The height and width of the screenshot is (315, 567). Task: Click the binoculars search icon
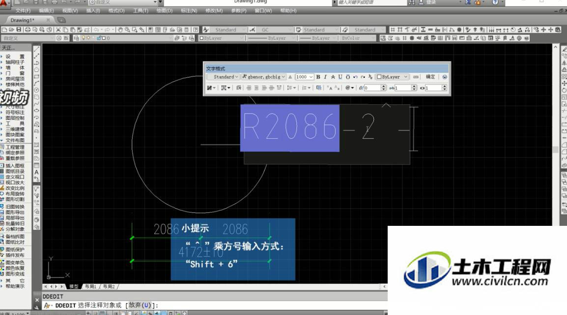412,2
